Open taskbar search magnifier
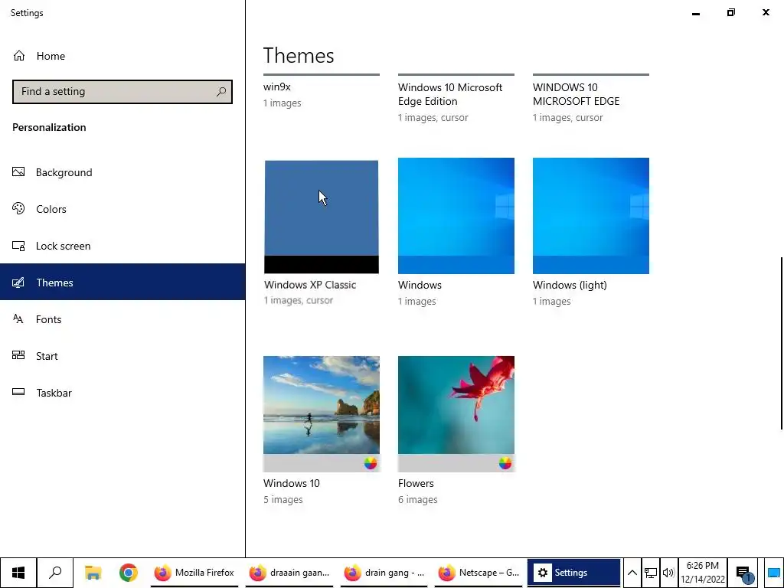 [55, 573]
